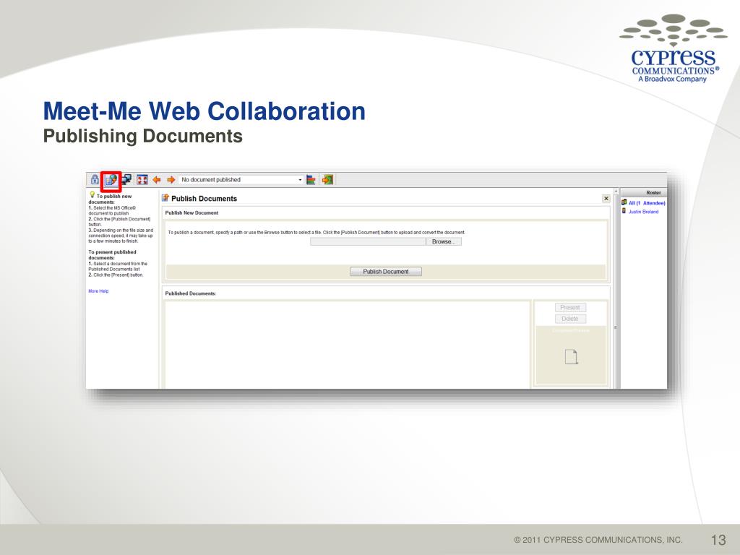
Task: Click the Delete button
Action: coord(570,319)
